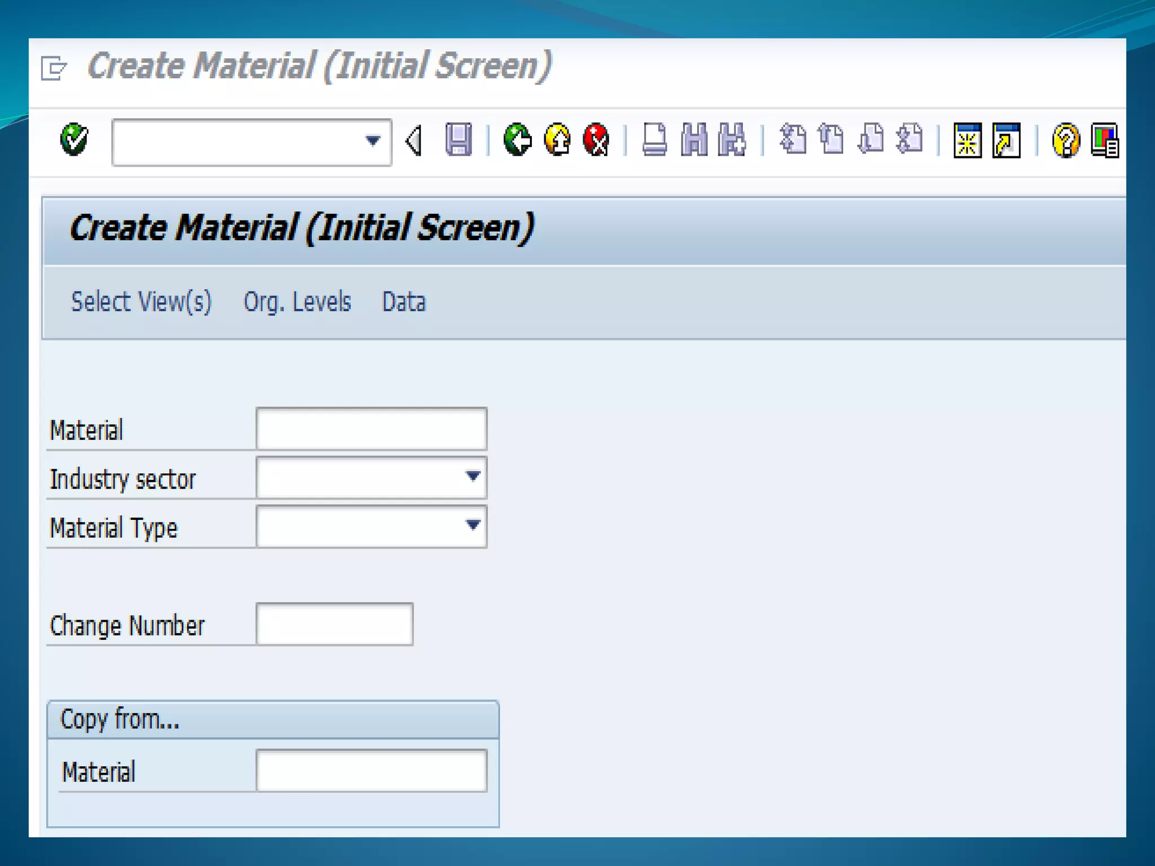Click the Data button

click(x=404, y=302)
